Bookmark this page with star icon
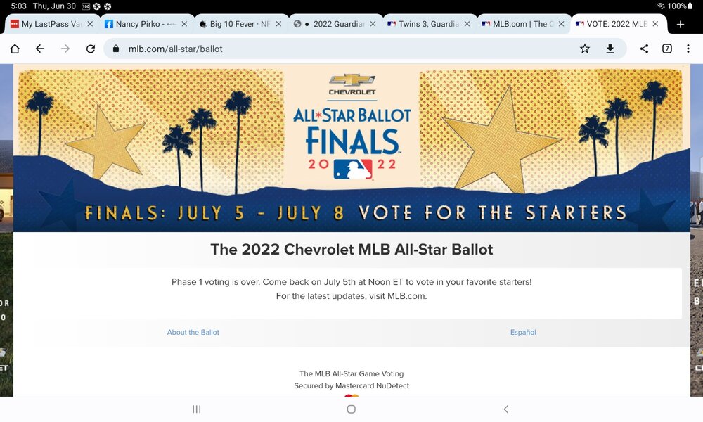The image size is (703, 422). (585, 49)
